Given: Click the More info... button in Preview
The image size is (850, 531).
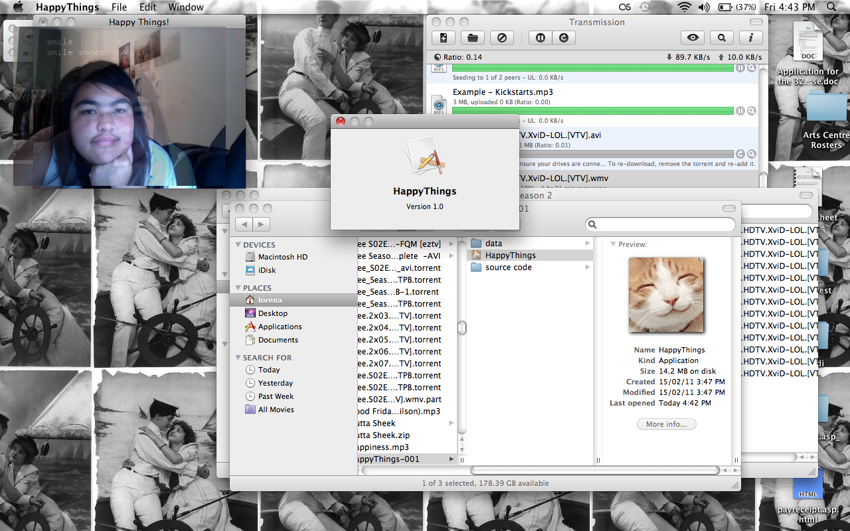Looking at the screenshot, I should pyautogui.click(x=667, y=424).
